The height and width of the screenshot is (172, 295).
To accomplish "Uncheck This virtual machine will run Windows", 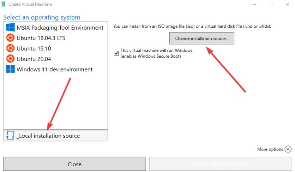I will (116, 53).
